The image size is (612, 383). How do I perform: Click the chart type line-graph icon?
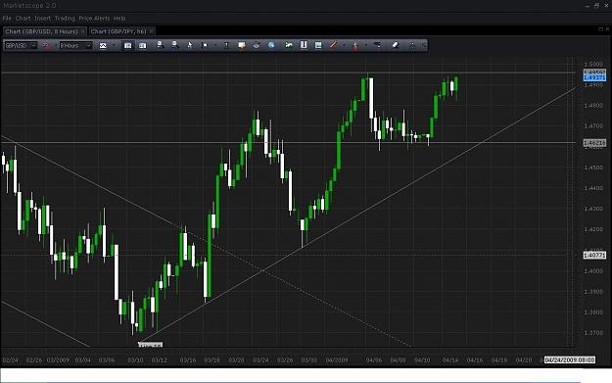point(103,46)
